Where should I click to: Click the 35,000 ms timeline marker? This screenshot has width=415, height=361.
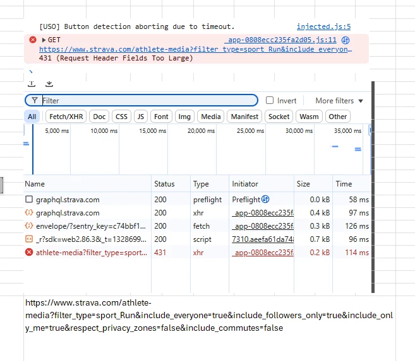[347, 131]
